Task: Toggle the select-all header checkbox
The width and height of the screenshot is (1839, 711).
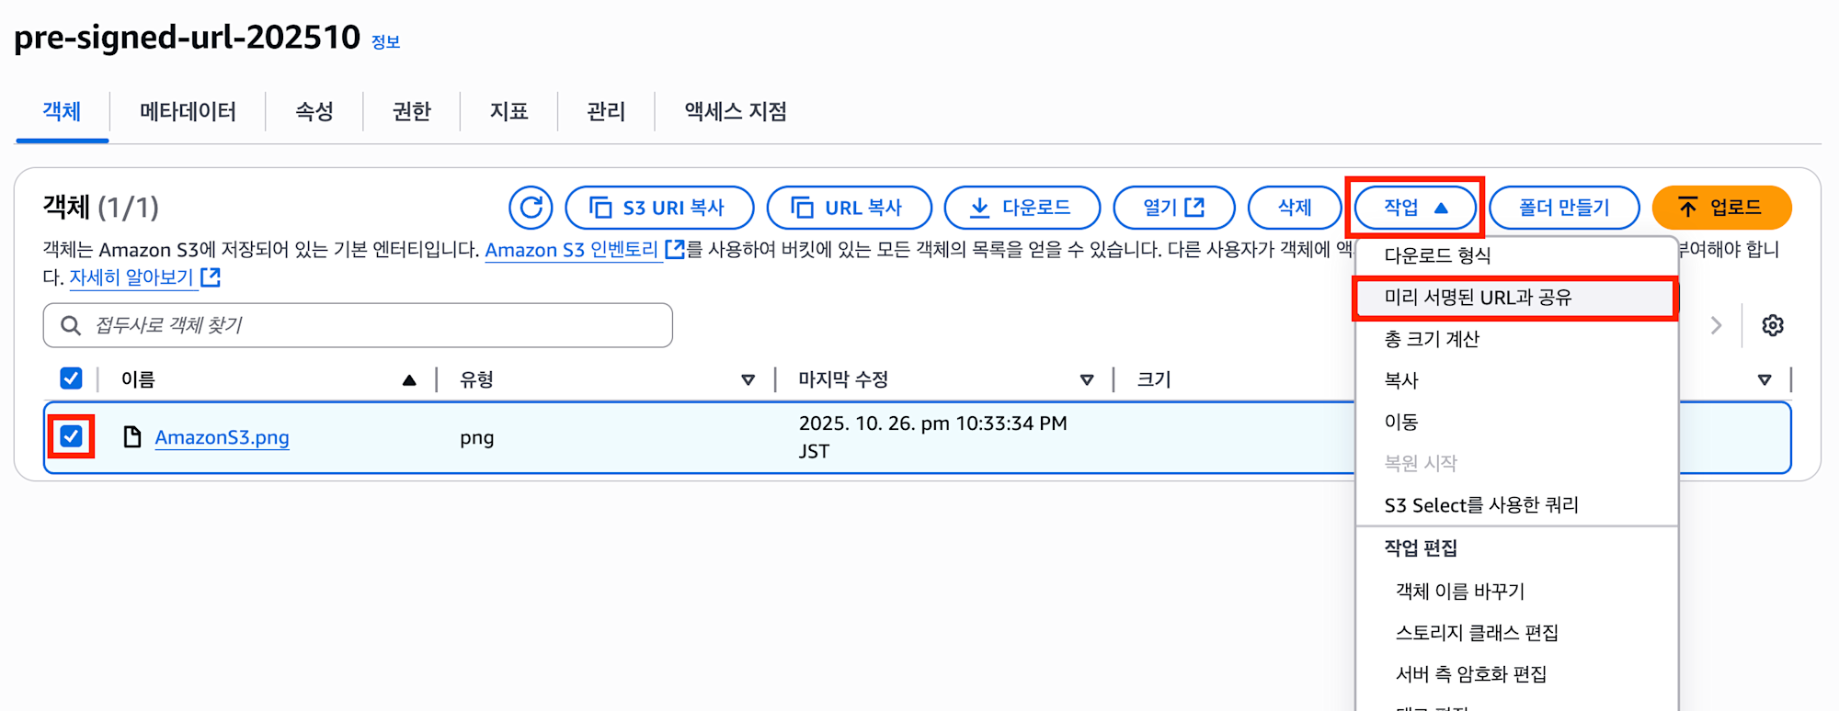Action: tap(71, 378)
